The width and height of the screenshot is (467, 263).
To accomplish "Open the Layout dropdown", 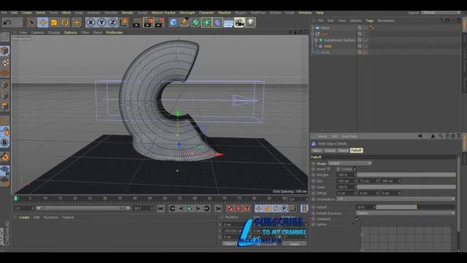I will [441, 13].
